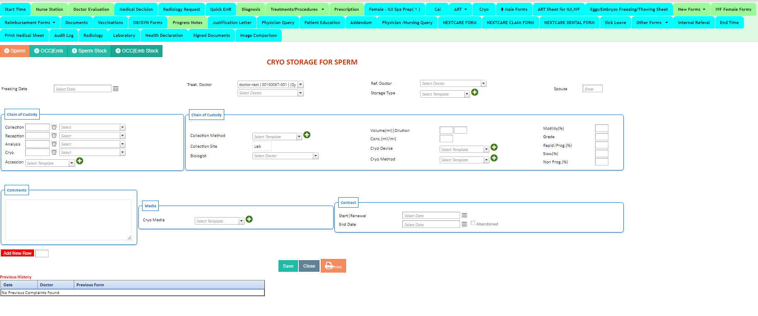Switch to the Sperm tab
758x316 pixels.
tap(15, 51)
